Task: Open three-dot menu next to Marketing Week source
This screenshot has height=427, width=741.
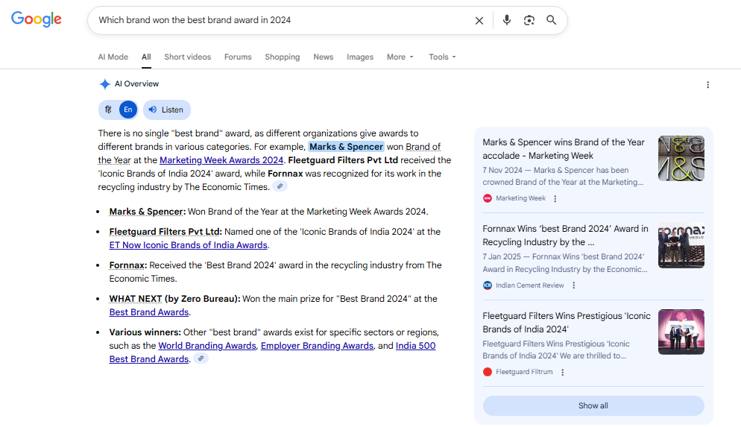Action: (555, 199)
